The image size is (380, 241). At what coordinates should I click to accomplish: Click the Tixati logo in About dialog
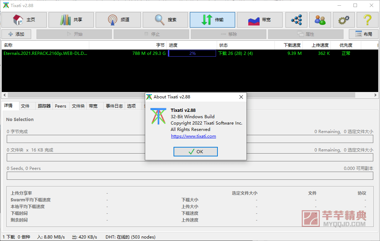click(158, 116)
